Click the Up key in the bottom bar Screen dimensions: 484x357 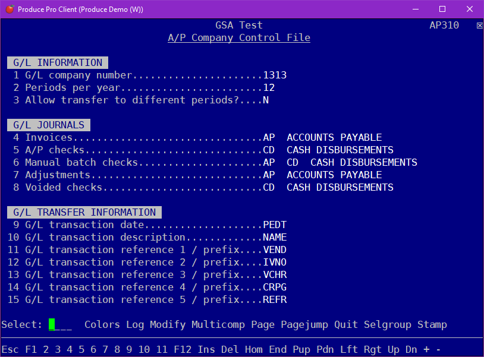pos(394,349)
